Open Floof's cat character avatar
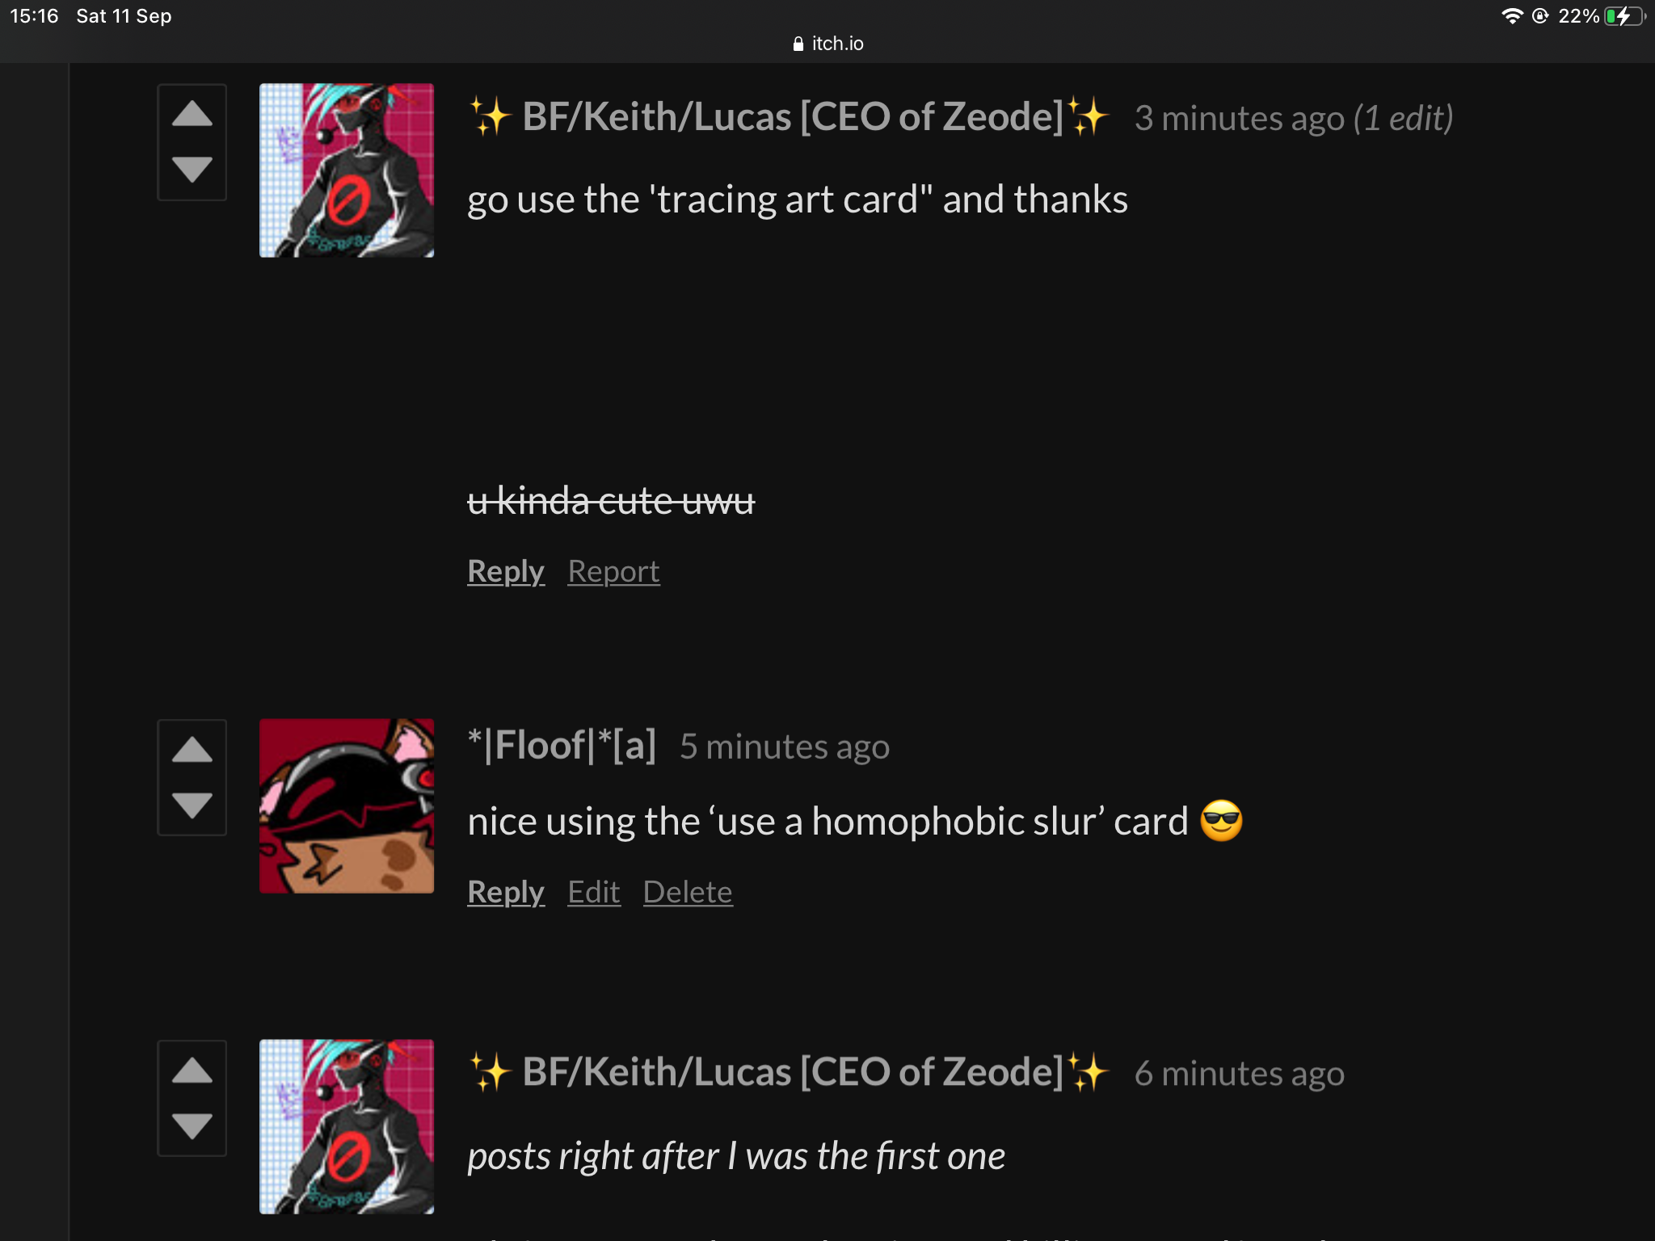1655x1241 pixels. pyautogui.click(x=347, y=806)
